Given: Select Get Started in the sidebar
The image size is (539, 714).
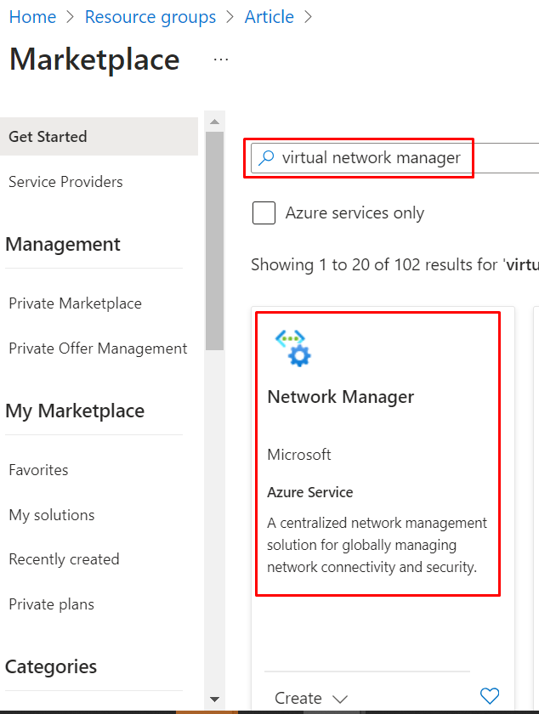Looking at the screenshot, I should [x=99, y=137].
